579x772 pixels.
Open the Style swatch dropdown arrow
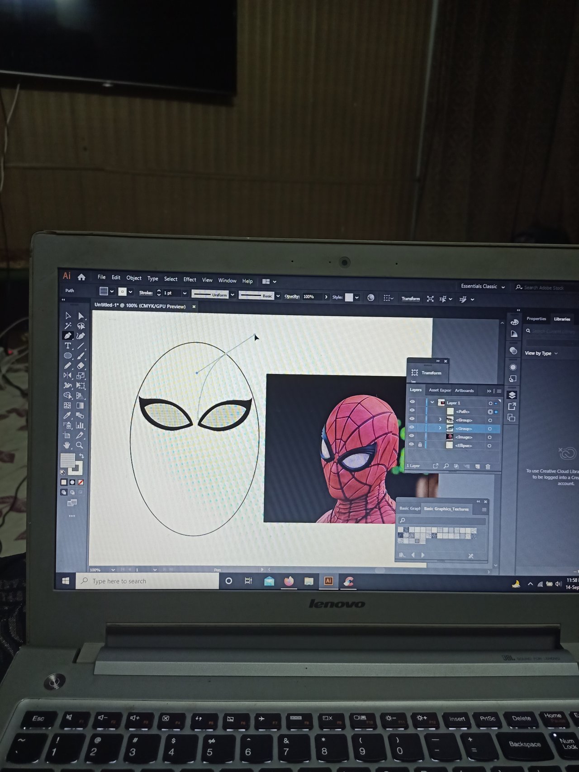[357, 298]
